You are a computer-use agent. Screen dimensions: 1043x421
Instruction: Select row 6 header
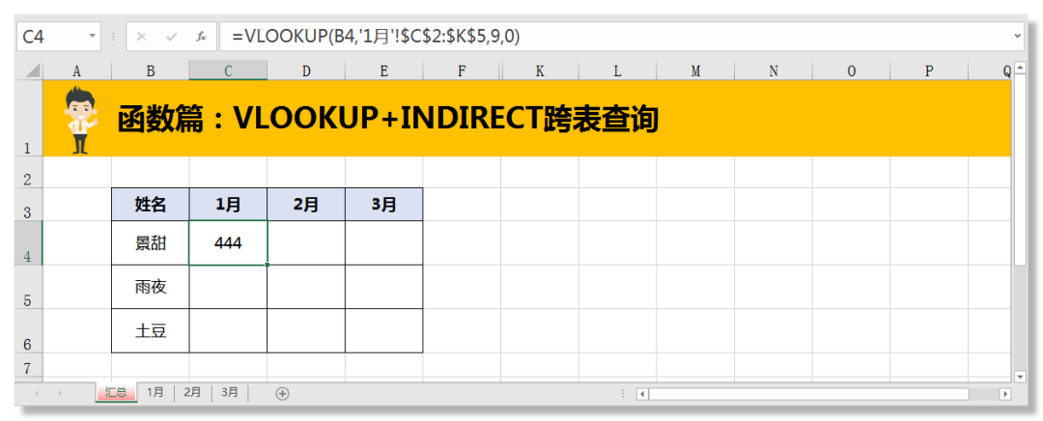tap(29, 330)
